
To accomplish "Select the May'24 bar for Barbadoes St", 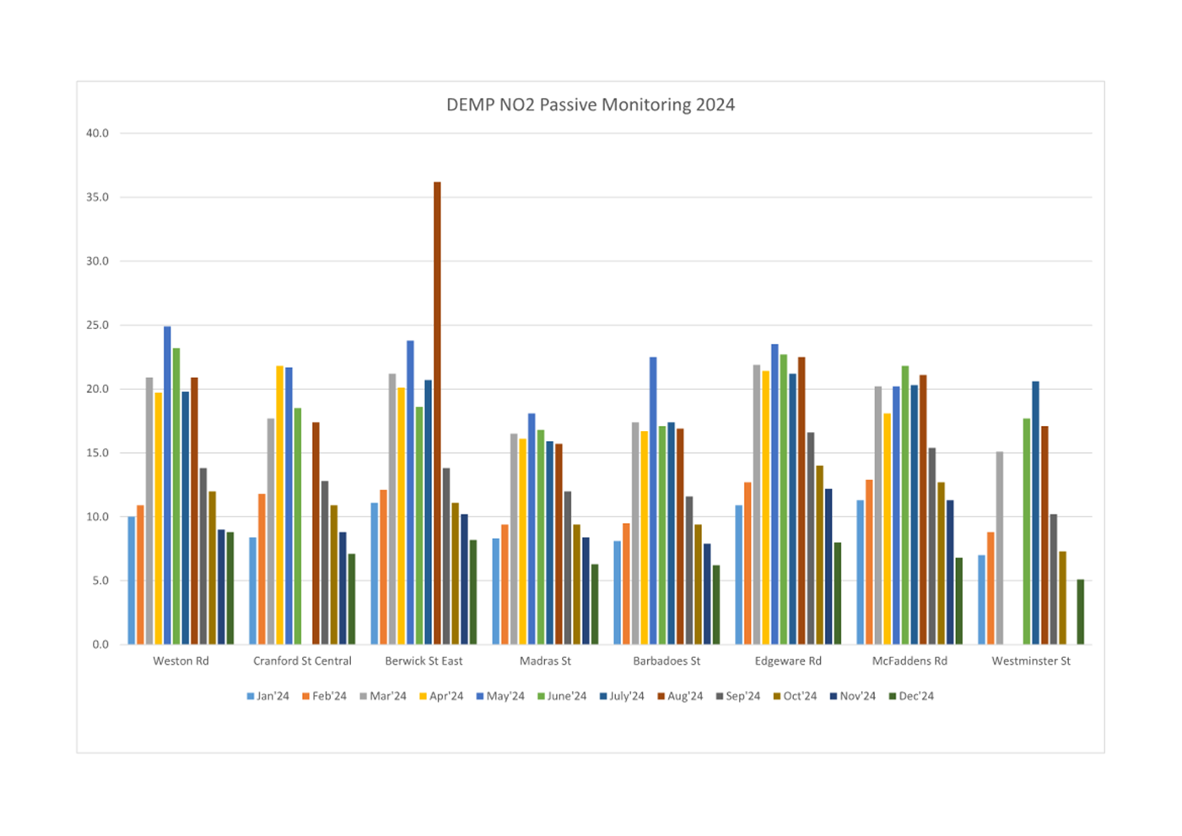I will pos(653,501).
